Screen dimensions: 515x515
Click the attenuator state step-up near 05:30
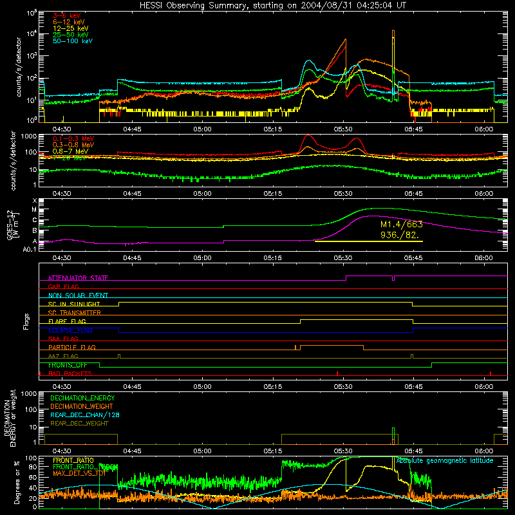[x=346, y=278]
